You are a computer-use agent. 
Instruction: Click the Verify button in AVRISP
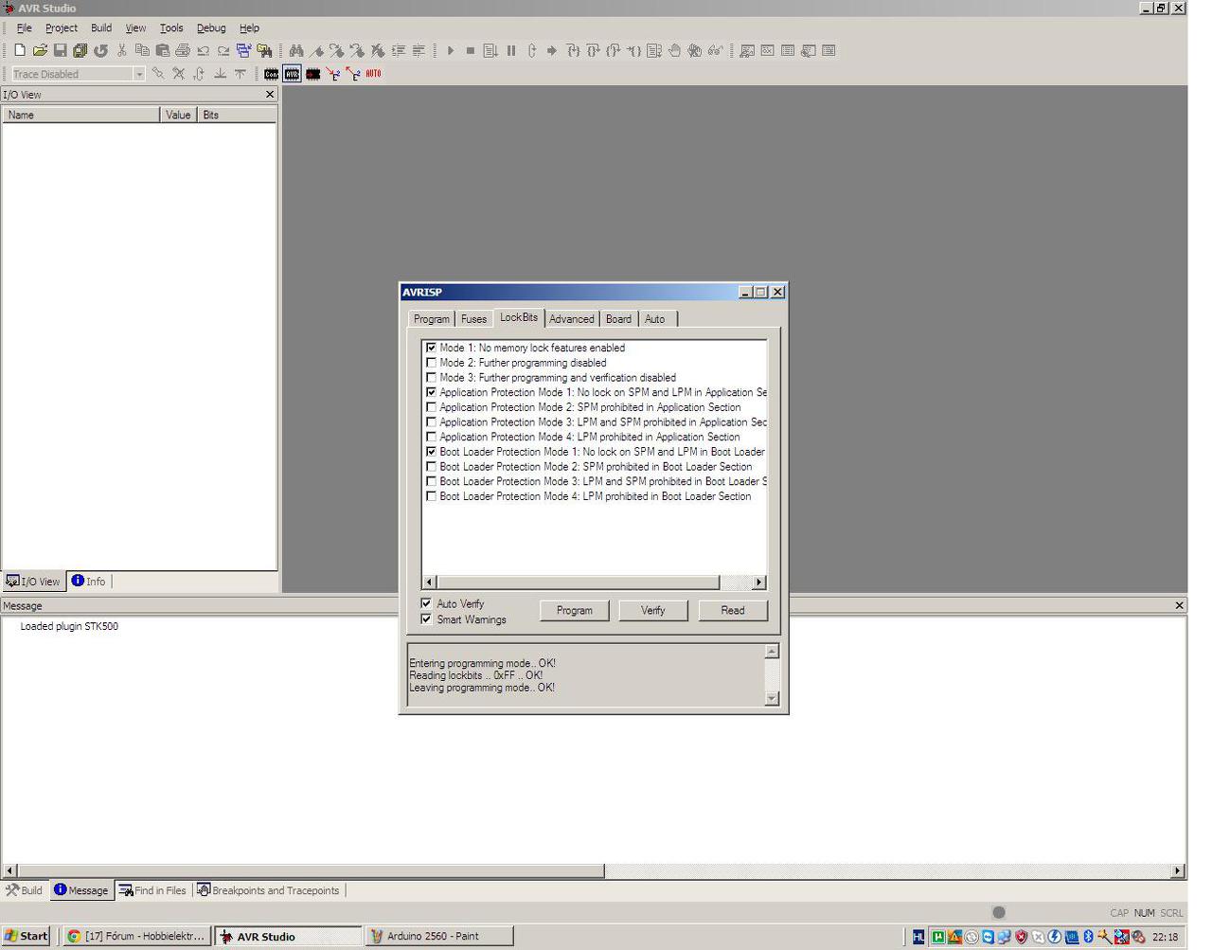653,611
